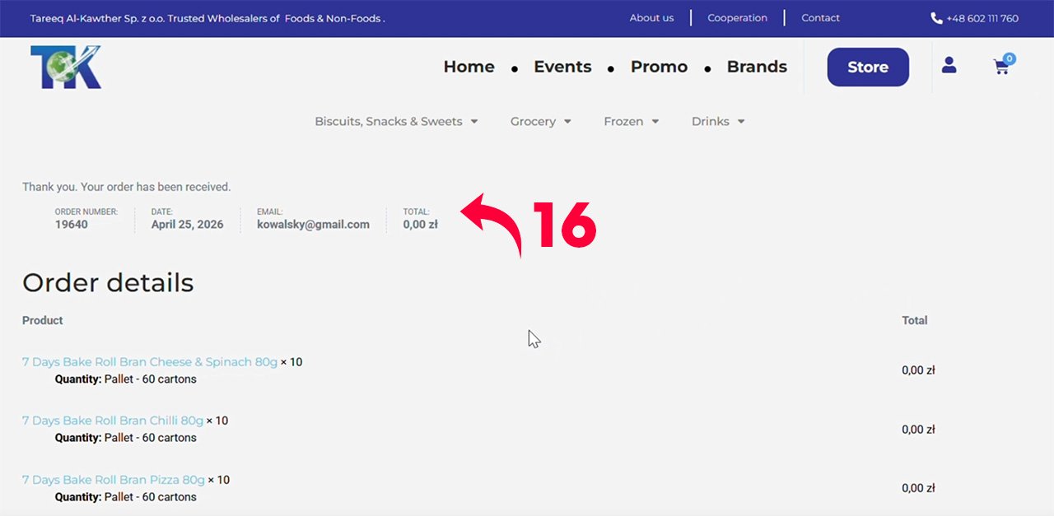Go to the Home menu item

tap(469, 67)
